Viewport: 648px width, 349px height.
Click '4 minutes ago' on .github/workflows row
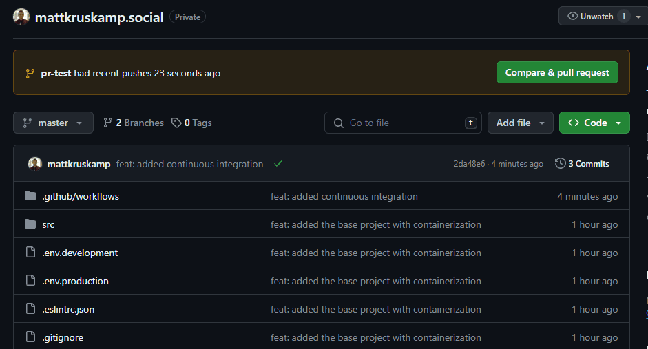coord(587,196)
